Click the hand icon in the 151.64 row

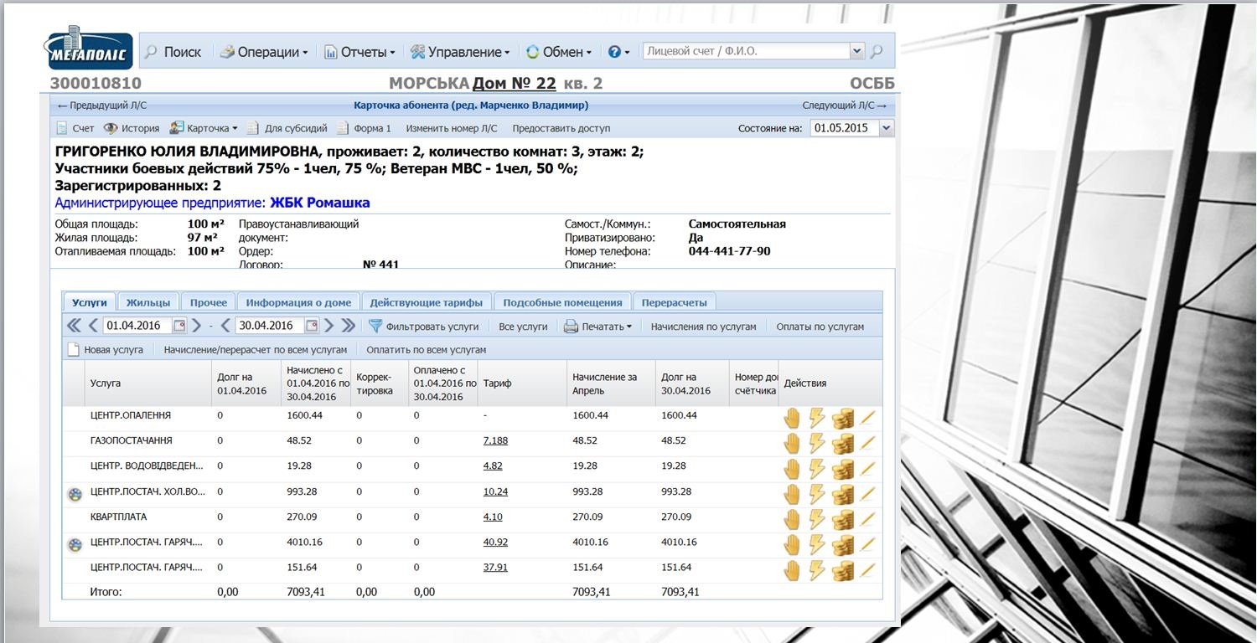click(x=792, y=570)
